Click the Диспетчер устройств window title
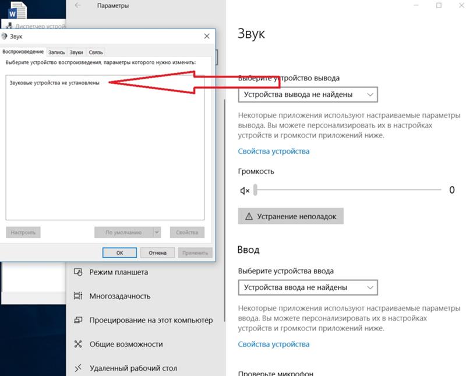Viewport: 466px width, 376px height. (x=40, y=26)
